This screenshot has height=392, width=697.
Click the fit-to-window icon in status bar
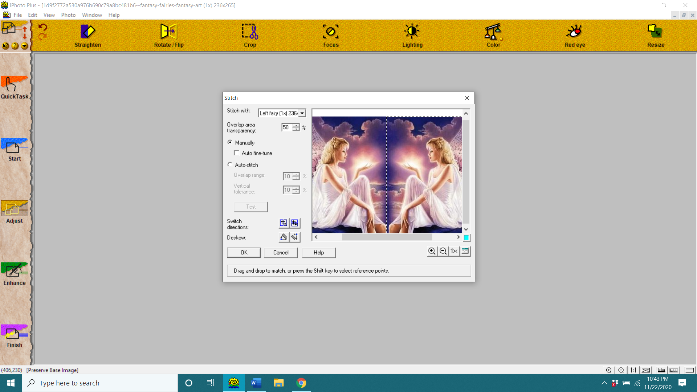click(646, 370)
